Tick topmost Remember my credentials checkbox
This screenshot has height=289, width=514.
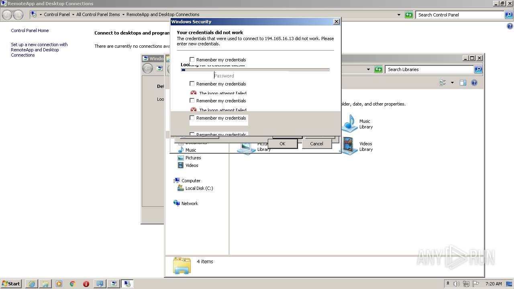[x=192, y=60]
